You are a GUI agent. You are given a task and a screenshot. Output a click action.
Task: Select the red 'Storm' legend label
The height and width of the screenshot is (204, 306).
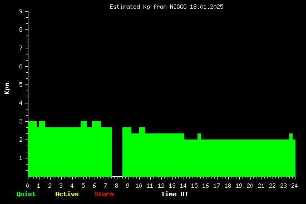point(104,194)
